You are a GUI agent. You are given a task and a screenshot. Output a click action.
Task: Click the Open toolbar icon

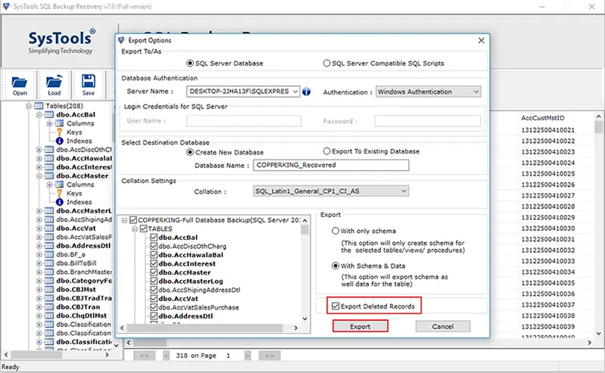20,85
